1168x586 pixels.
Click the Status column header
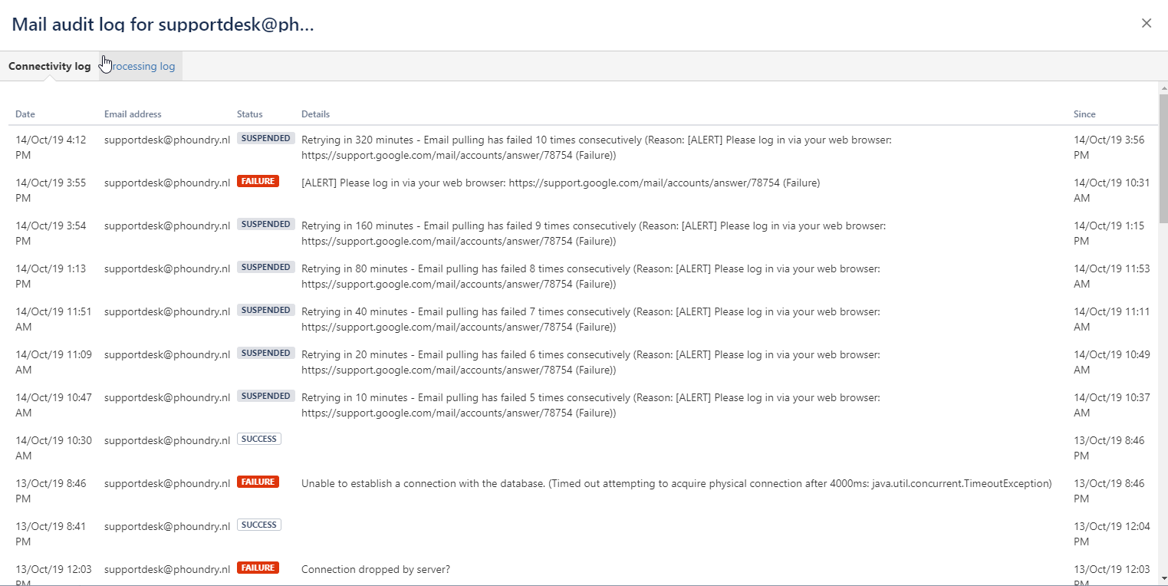(250, 114)
